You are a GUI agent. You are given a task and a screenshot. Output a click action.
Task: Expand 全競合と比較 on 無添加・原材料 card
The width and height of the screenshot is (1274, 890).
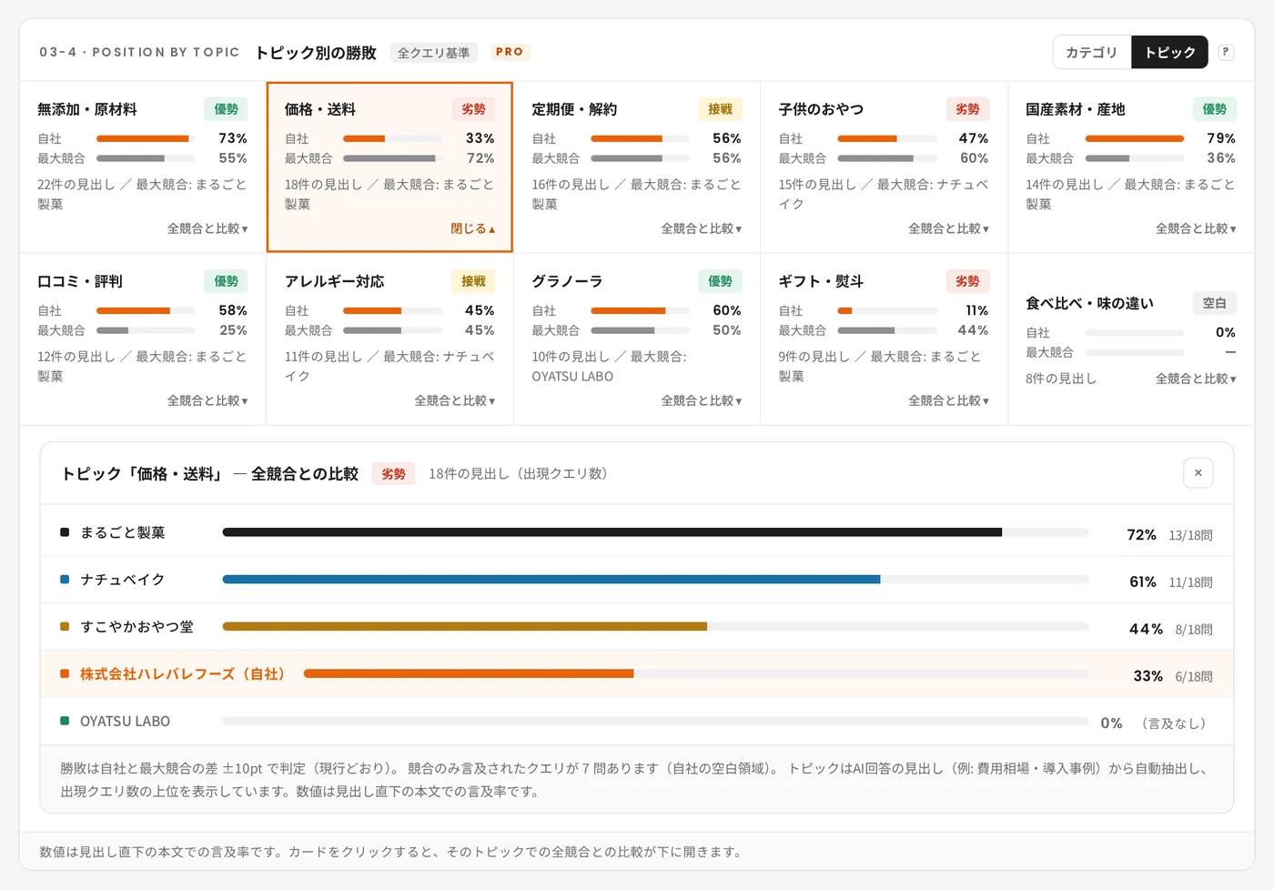(207, 228)
